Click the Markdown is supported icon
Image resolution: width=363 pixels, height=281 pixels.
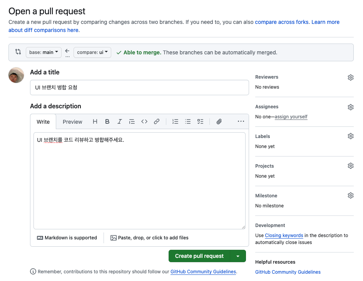click(x=40, y=238)
